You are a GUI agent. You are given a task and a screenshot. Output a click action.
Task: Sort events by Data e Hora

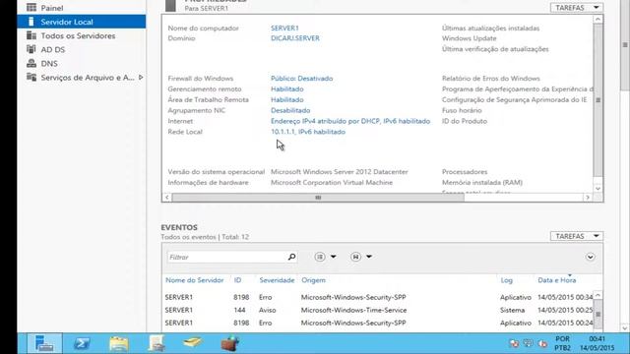coord(557,280)
